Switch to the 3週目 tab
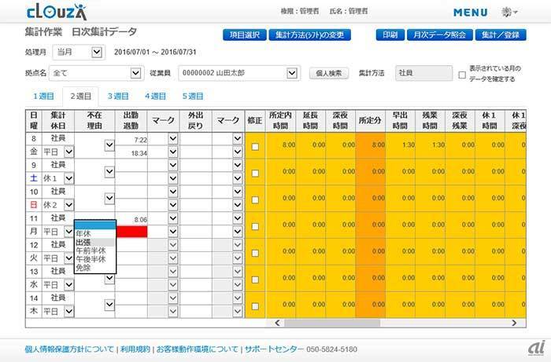The width and height of the screenshot is (551, 362). pos(118,97)
